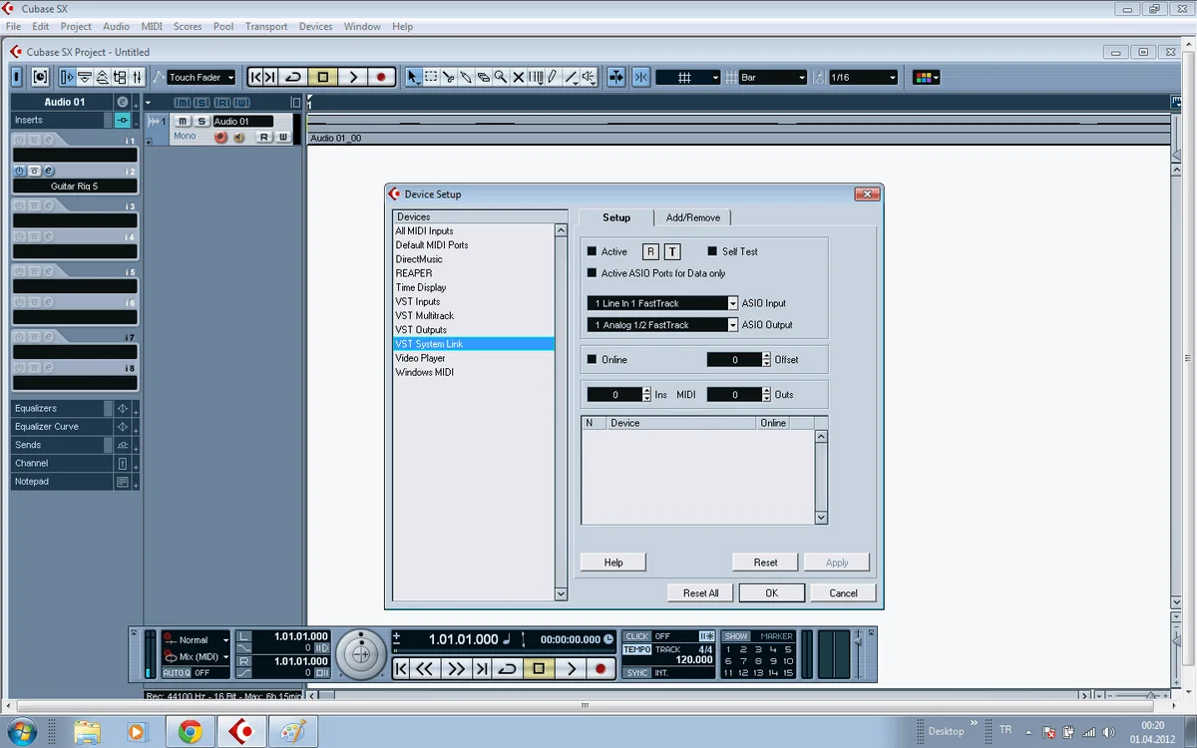Go to project start on transport panel

point(401,668)
